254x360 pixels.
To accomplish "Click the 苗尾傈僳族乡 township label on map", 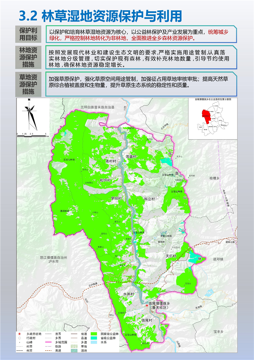I will 160,303.
